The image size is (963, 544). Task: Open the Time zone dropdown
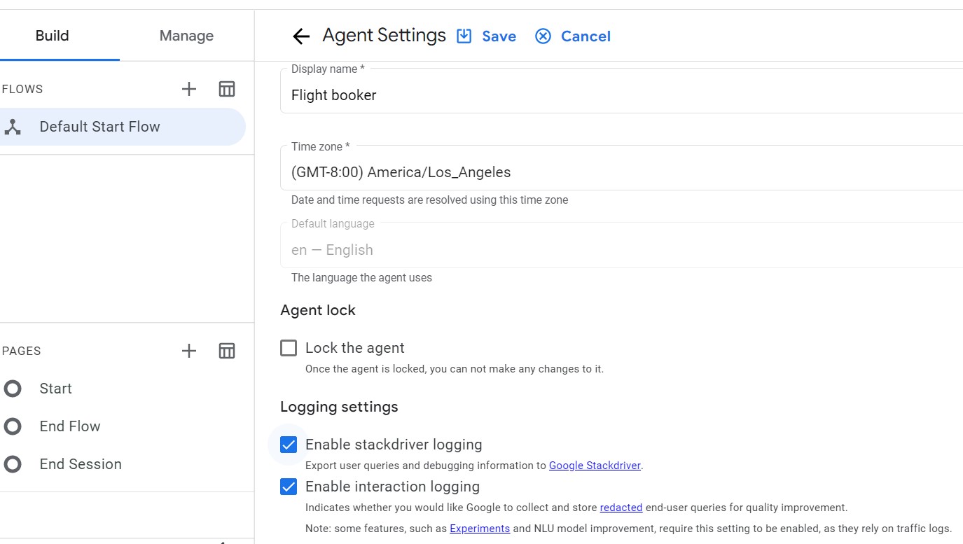click(621, 168)
